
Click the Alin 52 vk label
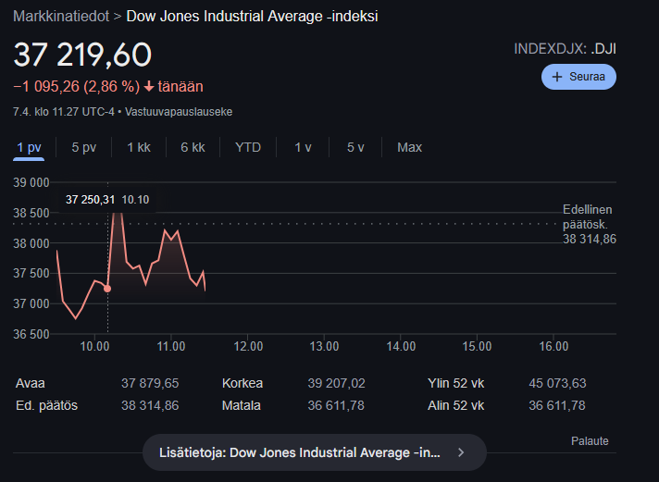click(455, 405)
